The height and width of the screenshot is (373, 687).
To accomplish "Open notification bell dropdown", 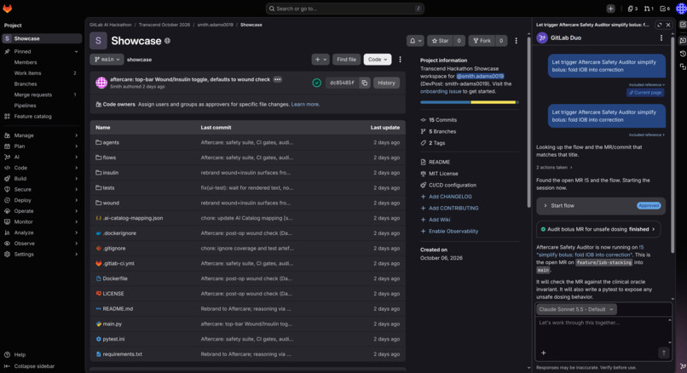I will 415,41.
